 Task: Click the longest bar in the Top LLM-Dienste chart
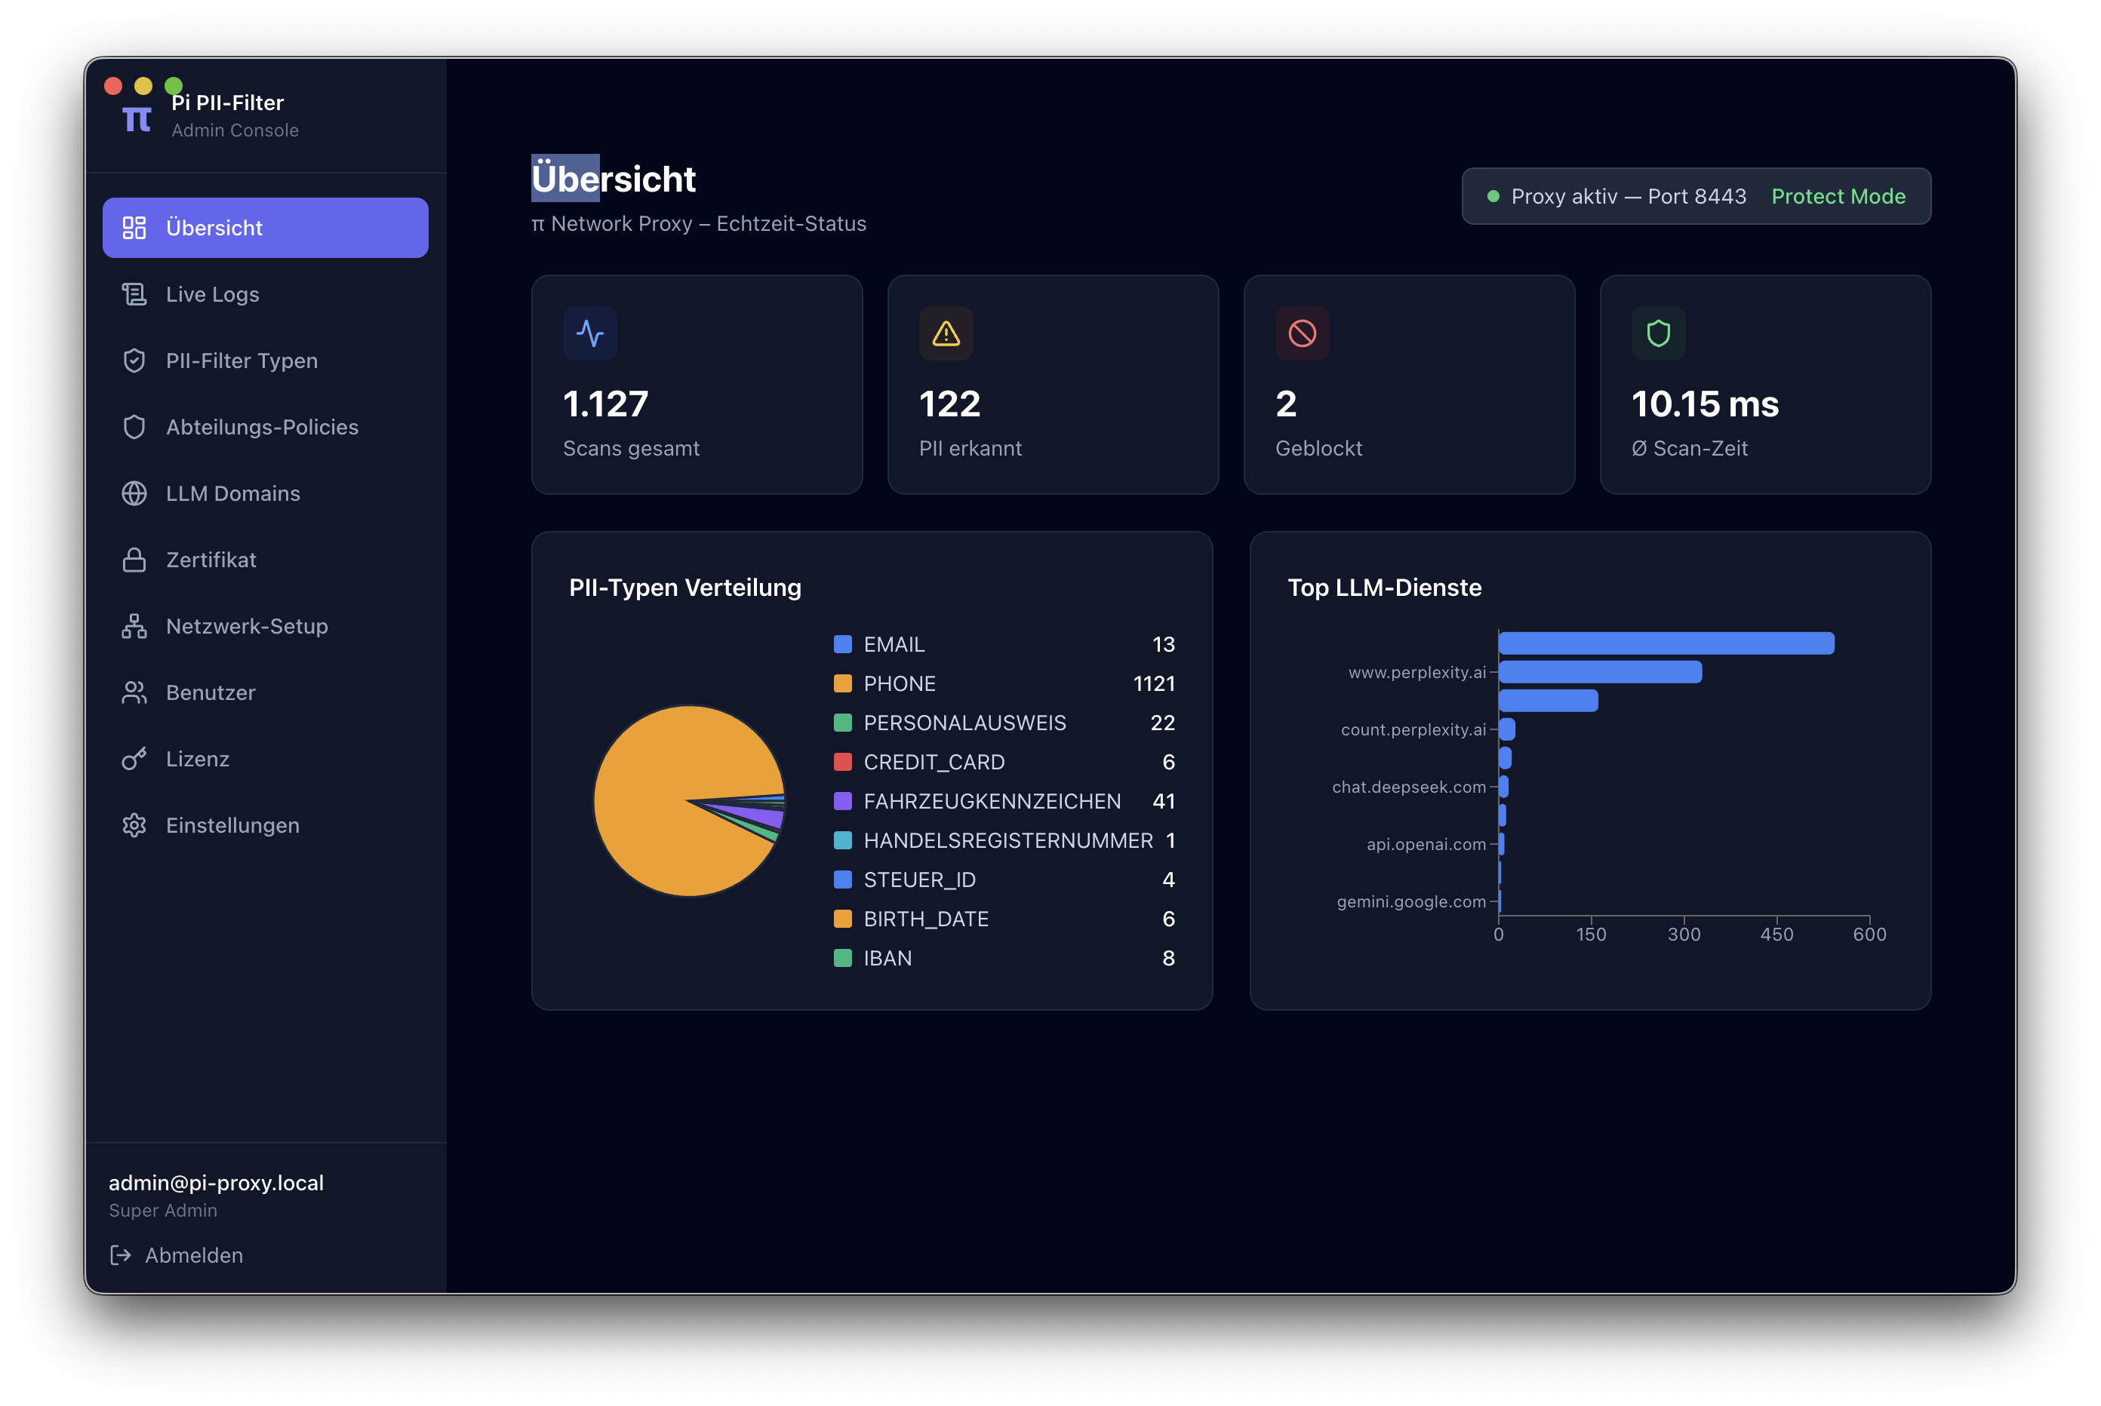(x=1665, y=643)
